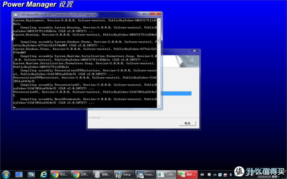
Task: Click the 'Compiling assembly ReachFramework' console line
Action: (89, 99)
